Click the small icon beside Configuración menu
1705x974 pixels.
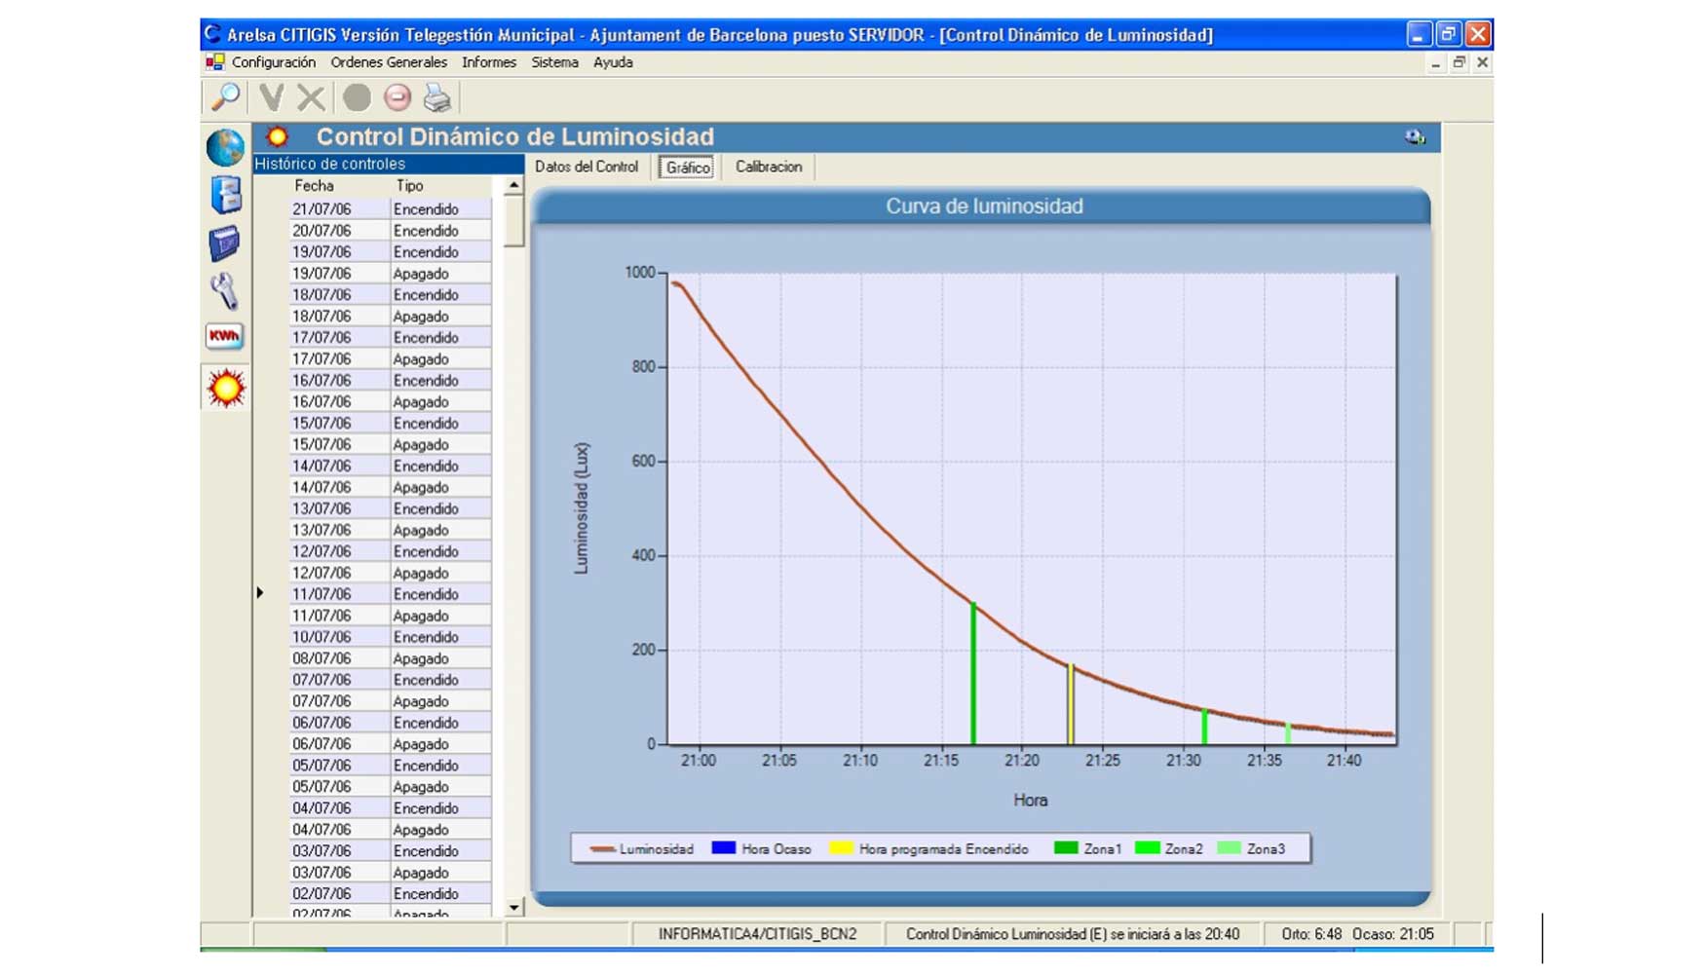[x=215, y=62]
